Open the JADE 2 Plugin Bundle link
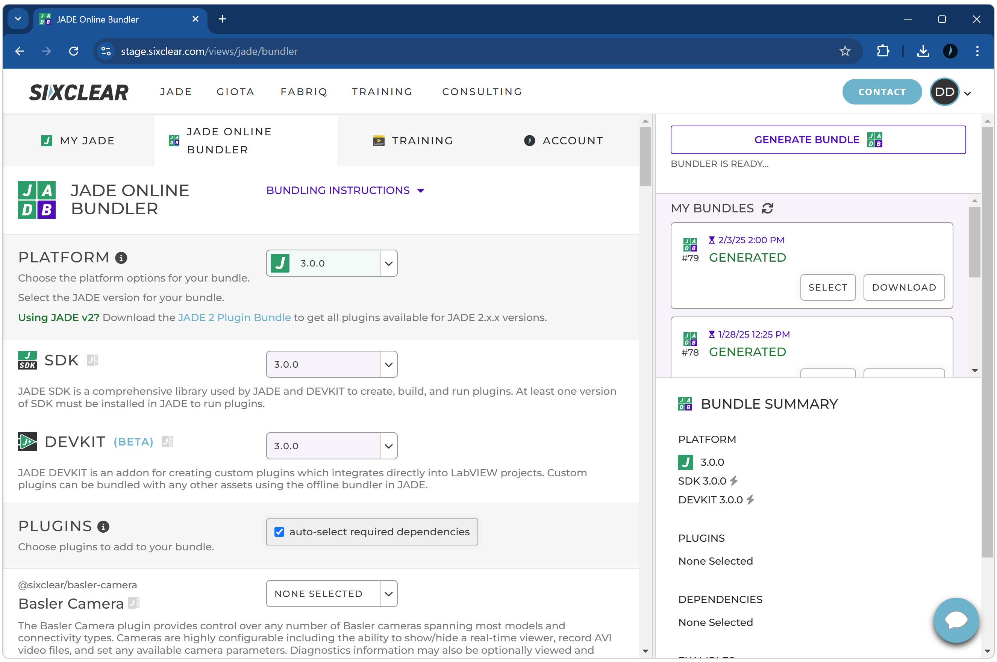This screenshot has width=997, height=662. pyautogui.click(x=234, y=318)
